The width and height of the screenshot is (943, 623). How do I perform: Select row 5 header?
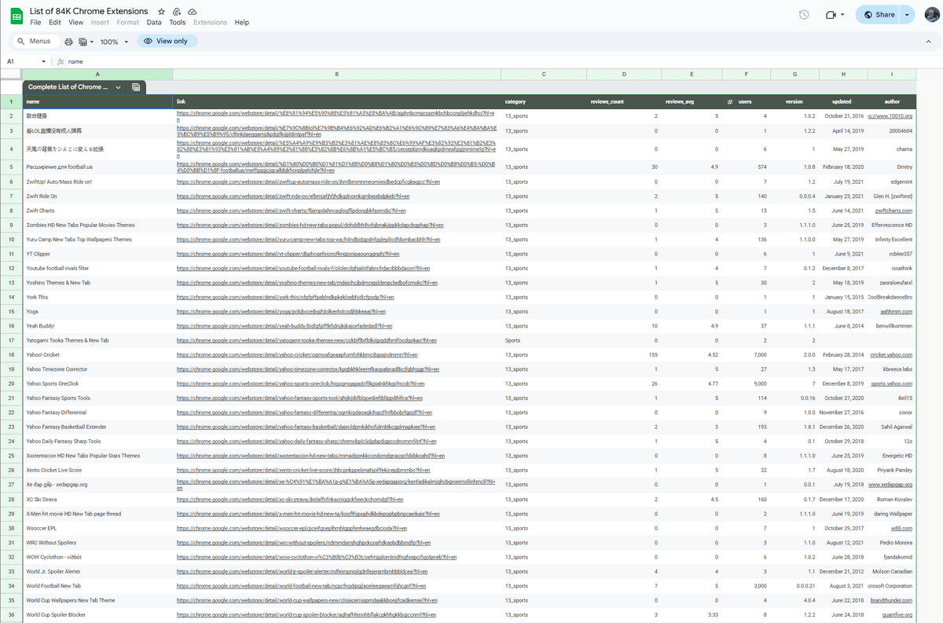pos(11,167)
